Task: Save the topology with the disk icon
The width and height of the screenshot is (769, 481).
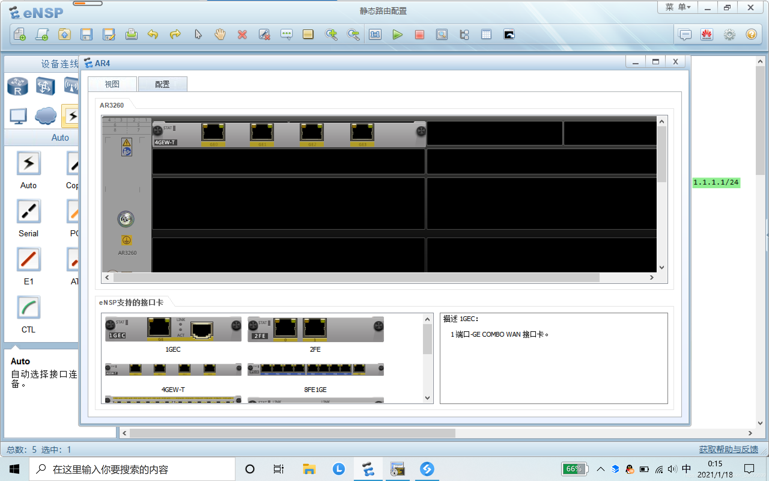Action: [x=87, y=34]
